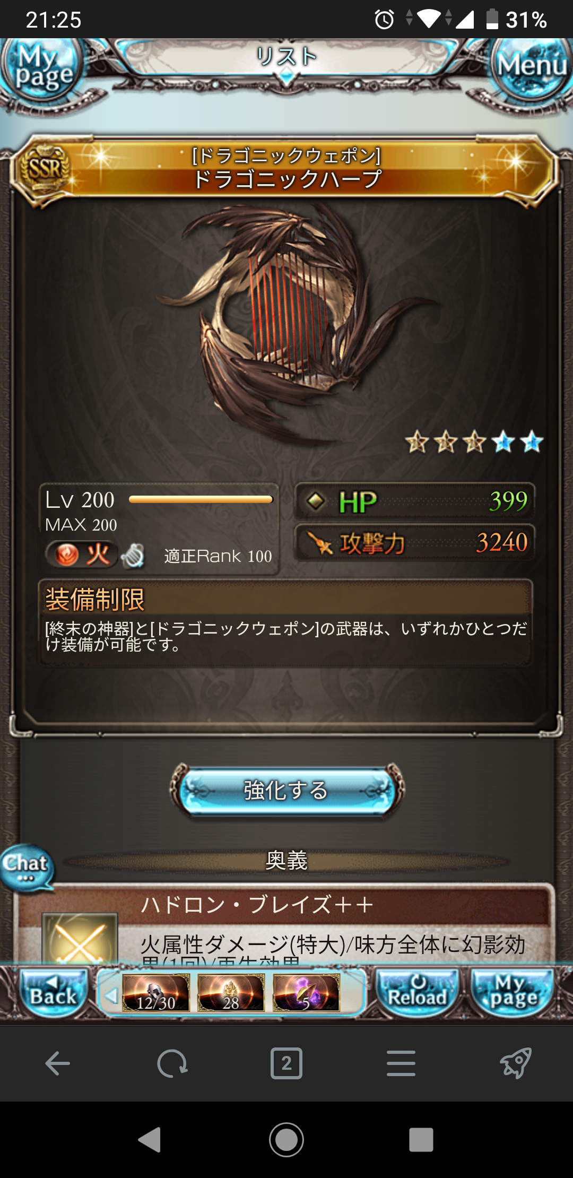Tap the fire element 火 badge
This screenshot has height=1178, width=573.
[x=82, y=555]
